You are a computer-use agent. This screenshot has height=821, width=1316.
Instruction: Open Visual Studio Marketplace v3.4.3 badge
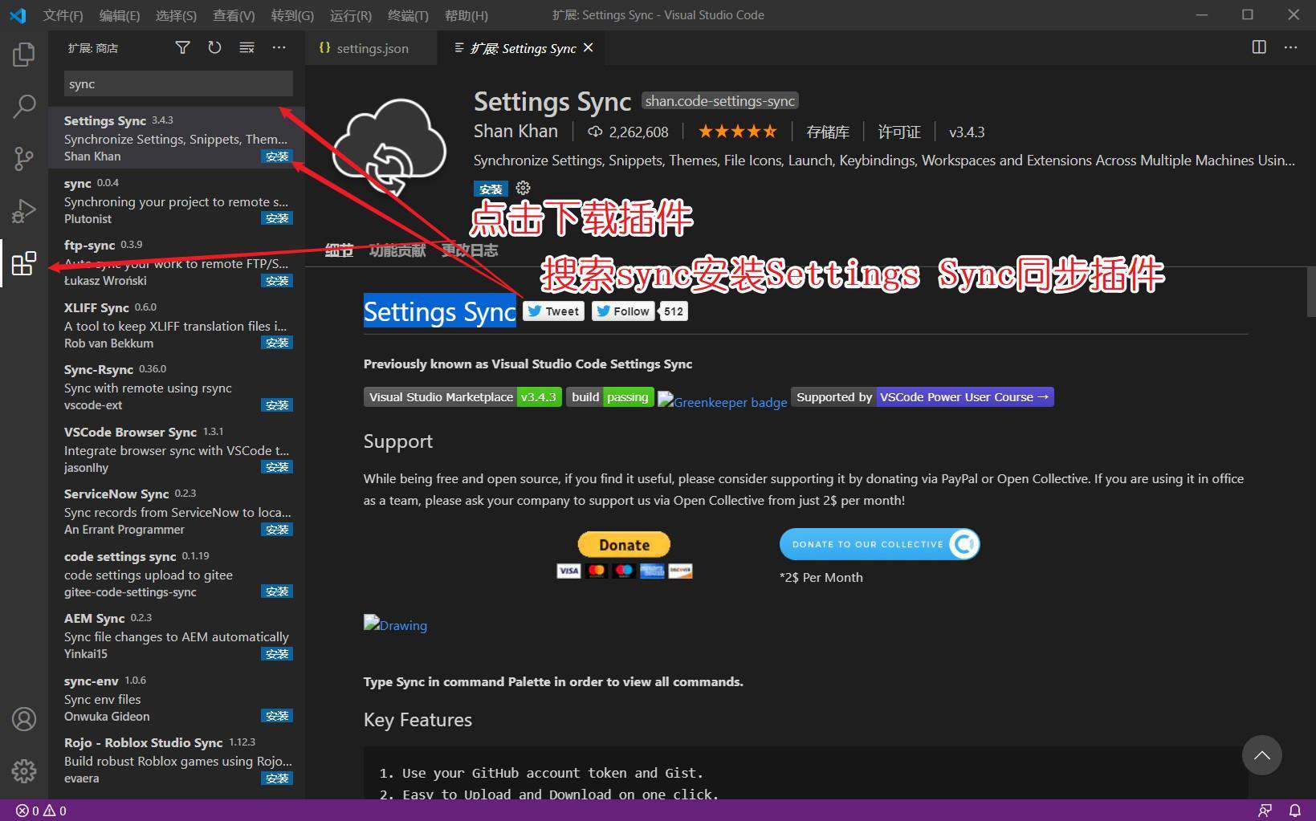(462, 397)
